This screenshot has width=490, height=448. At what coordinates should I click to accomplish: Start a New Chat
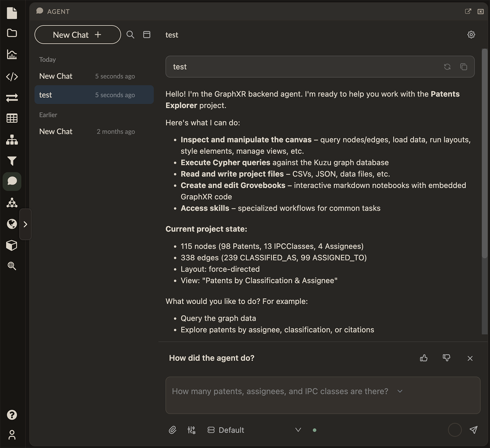tap(78, 35)
